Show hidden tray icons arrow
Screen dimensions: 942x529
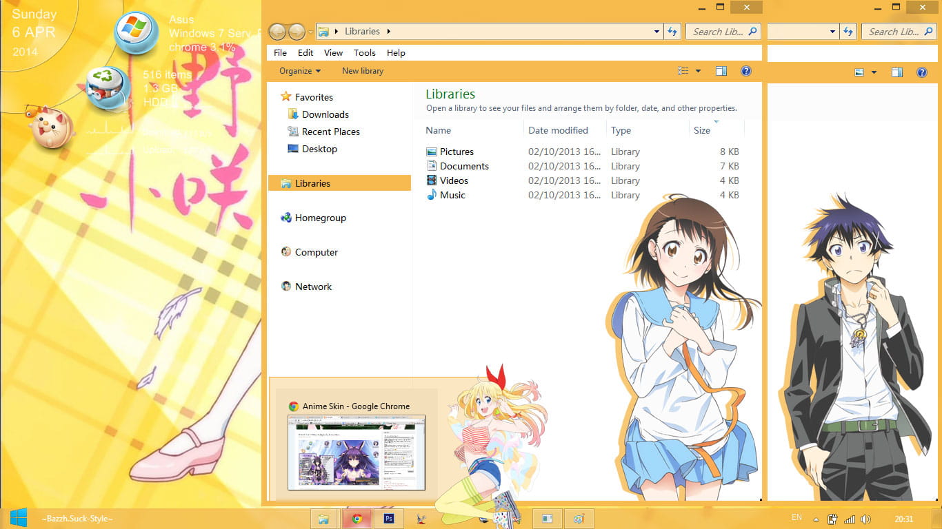tap(816, 519)
